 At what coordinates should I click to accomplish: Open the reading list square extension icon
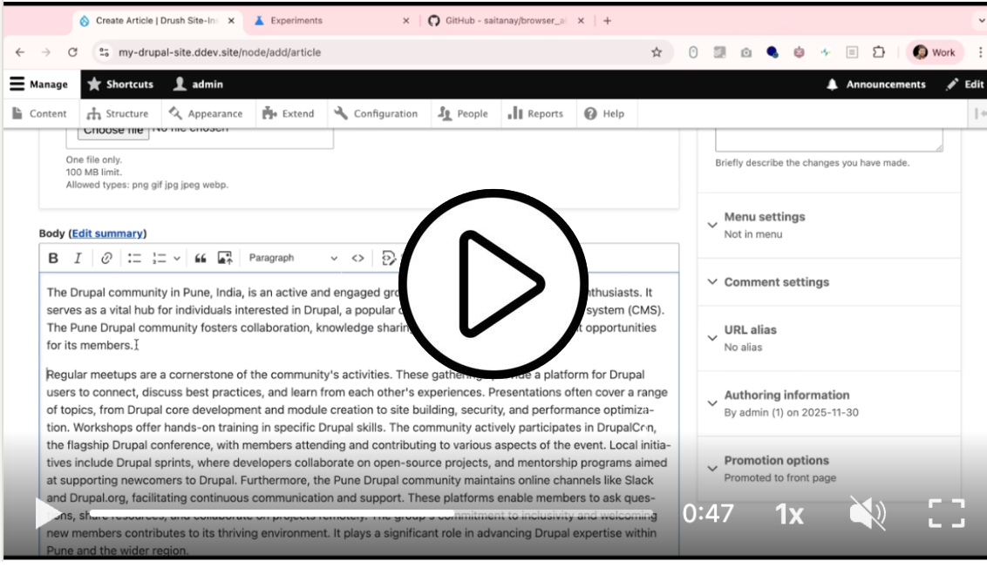pyautogui.click(x=852, y=52)
